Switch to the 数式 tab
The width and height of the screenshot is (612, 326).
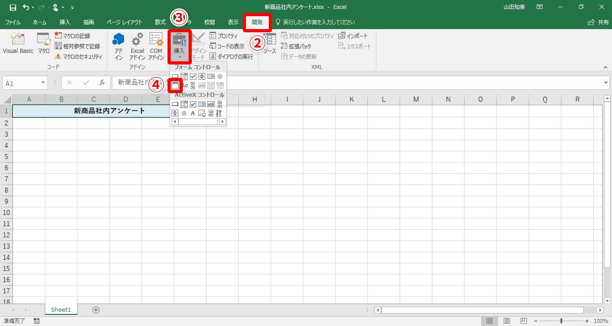(160, 22)
